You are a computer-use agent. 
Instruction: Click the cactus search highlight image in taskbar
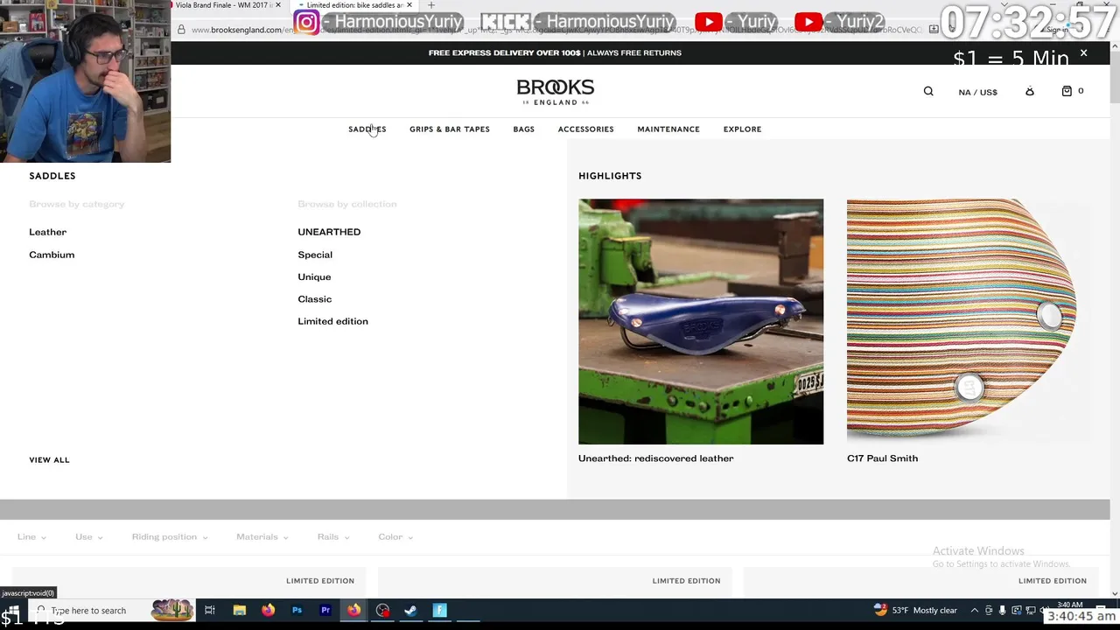pyautogui.click(x=172, y=610)
